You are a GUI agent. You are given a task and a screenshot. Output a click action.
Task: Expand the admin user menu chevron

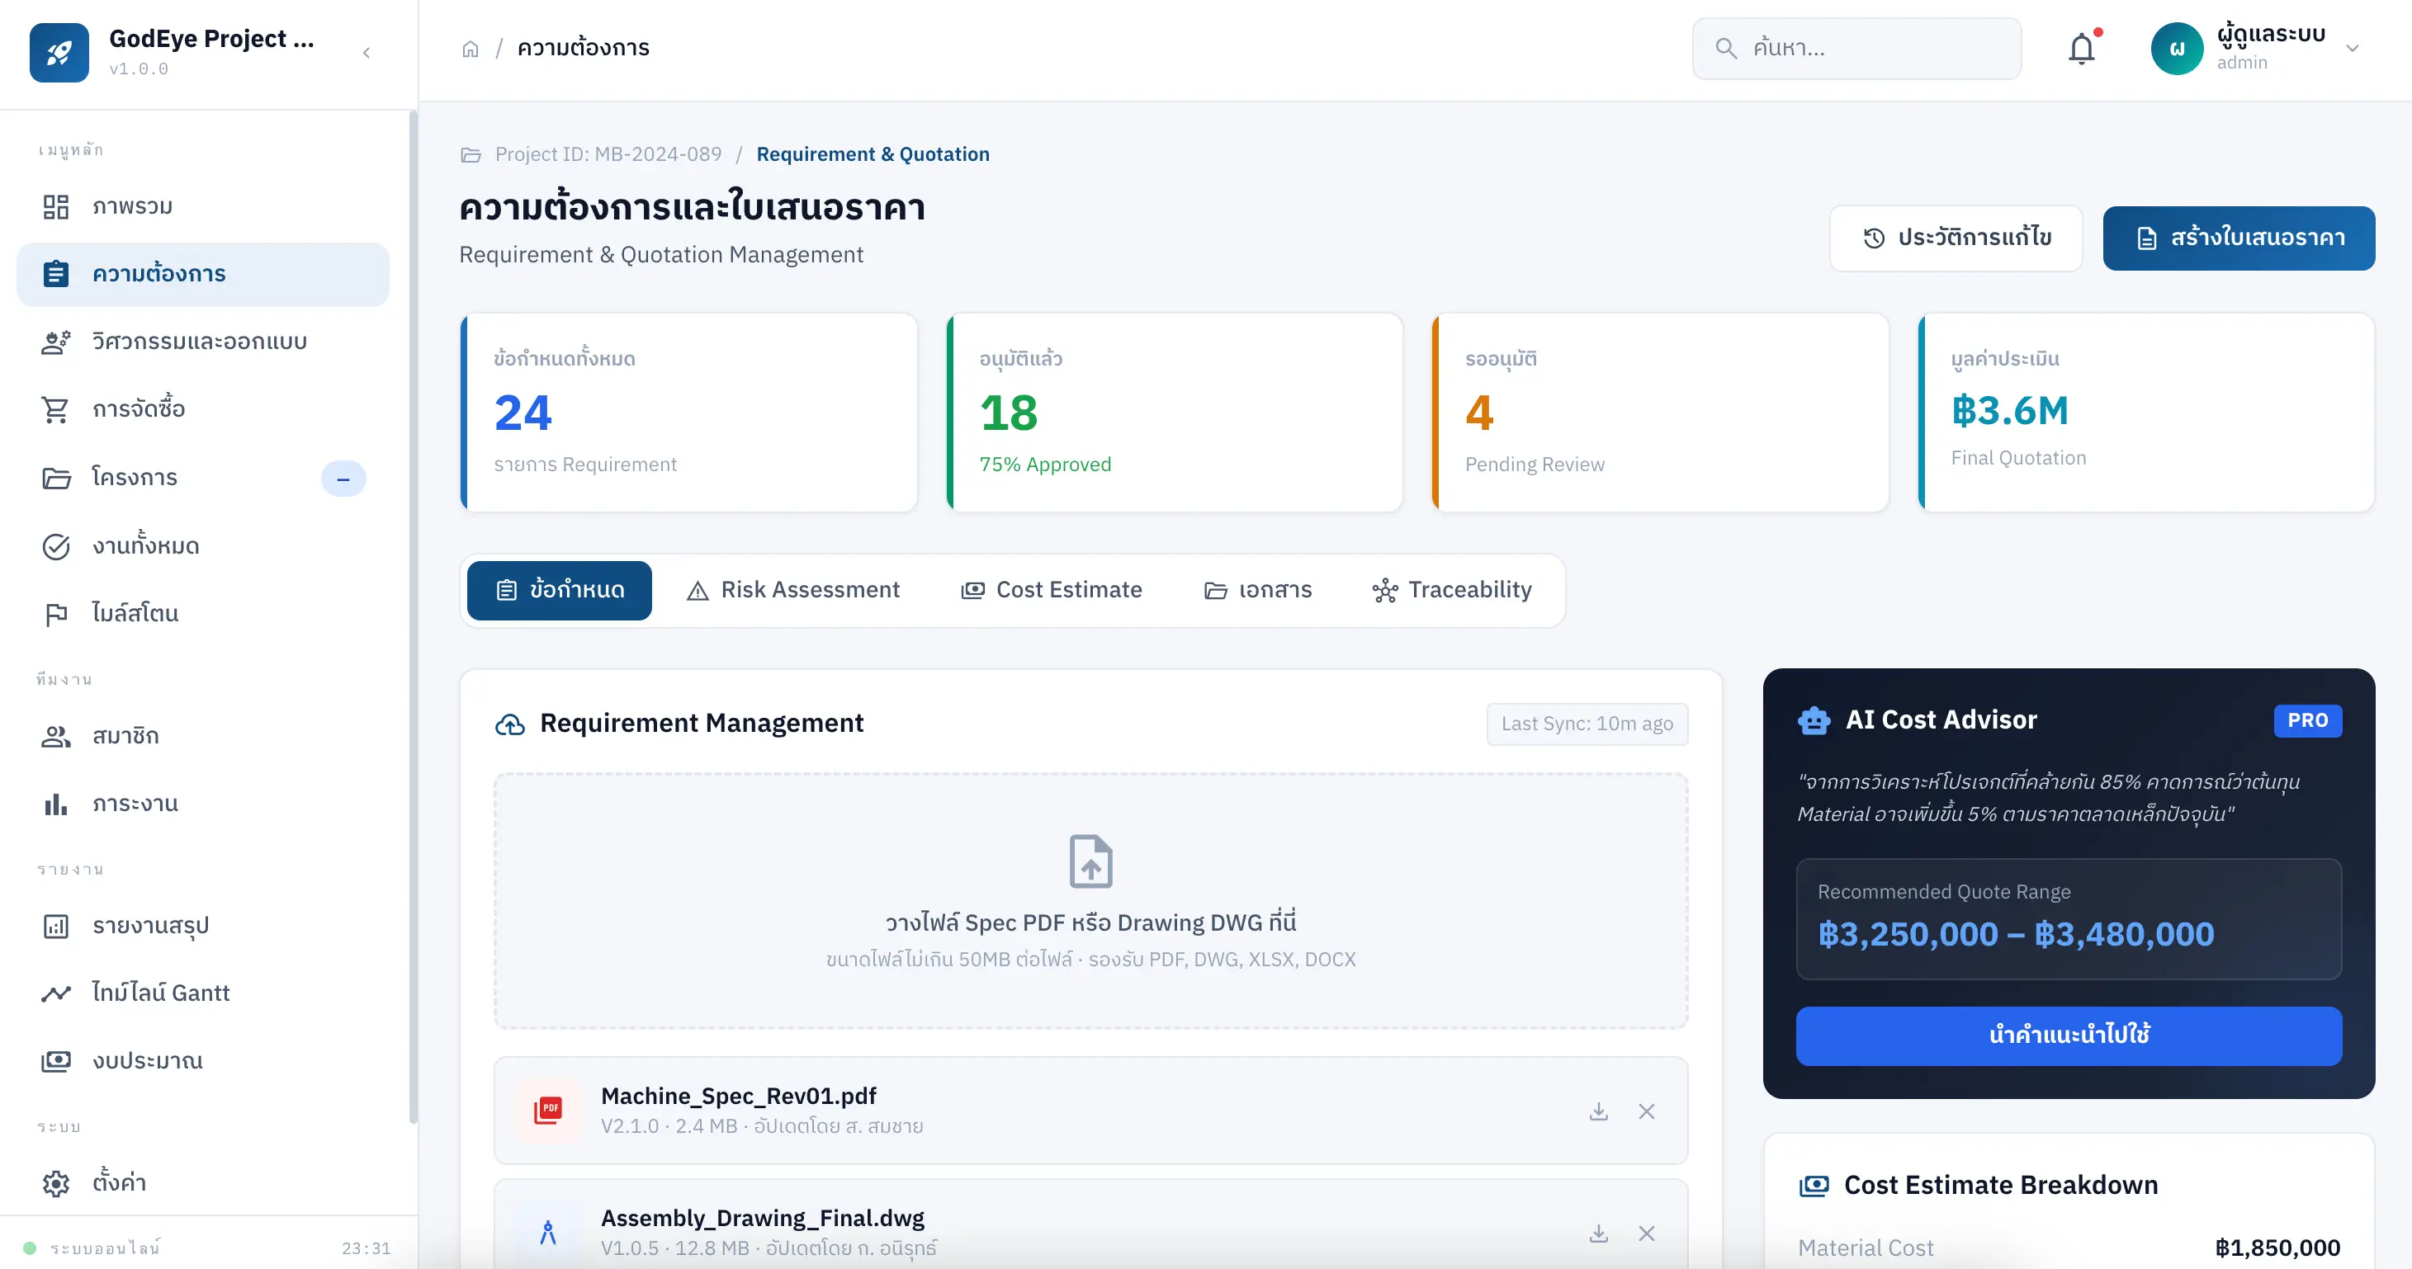2352,49
